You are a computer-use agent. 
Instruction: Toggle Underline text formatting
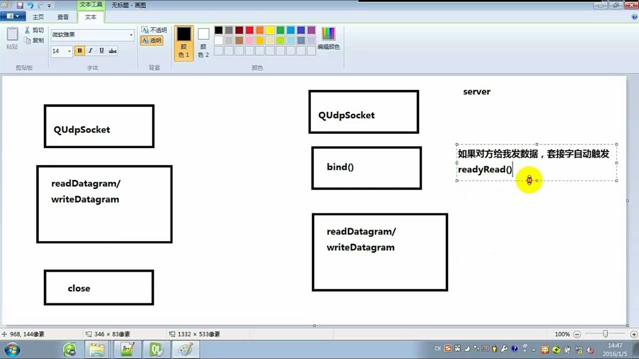click(x=102, y=51)
